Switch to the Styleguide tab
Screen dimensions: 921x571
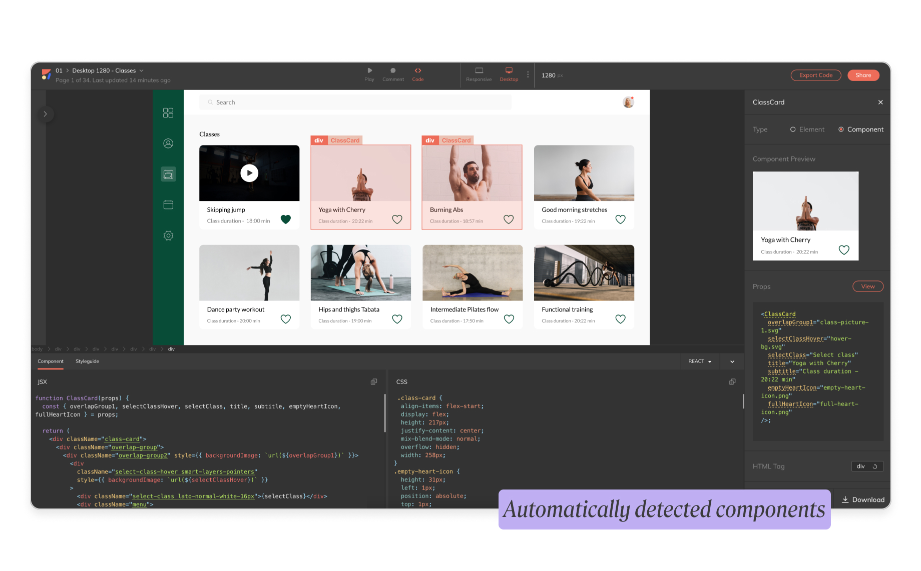[x=87, y=361]
